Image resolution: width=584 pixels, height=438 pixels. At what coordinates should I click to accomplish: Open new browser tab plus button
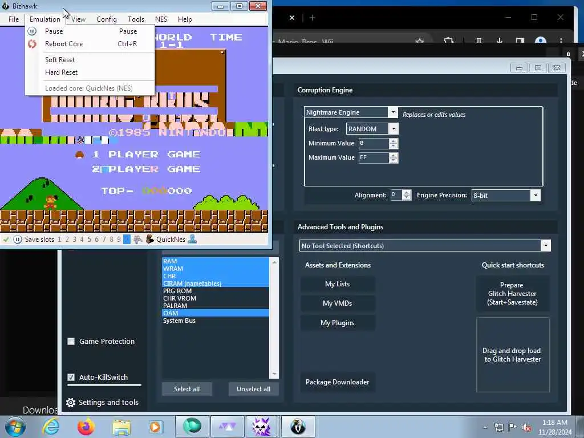[313, 18]
